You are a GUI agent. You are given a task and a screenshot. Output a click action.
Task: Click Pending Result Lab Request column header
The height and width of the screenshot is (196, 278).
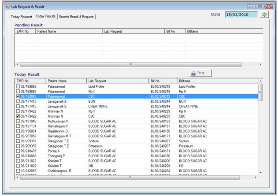(x=133, y=31)
